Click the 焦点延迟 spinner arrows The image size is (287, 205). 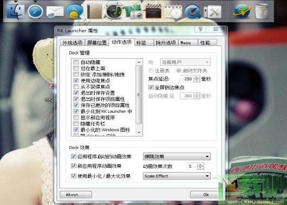pos(197,79)
